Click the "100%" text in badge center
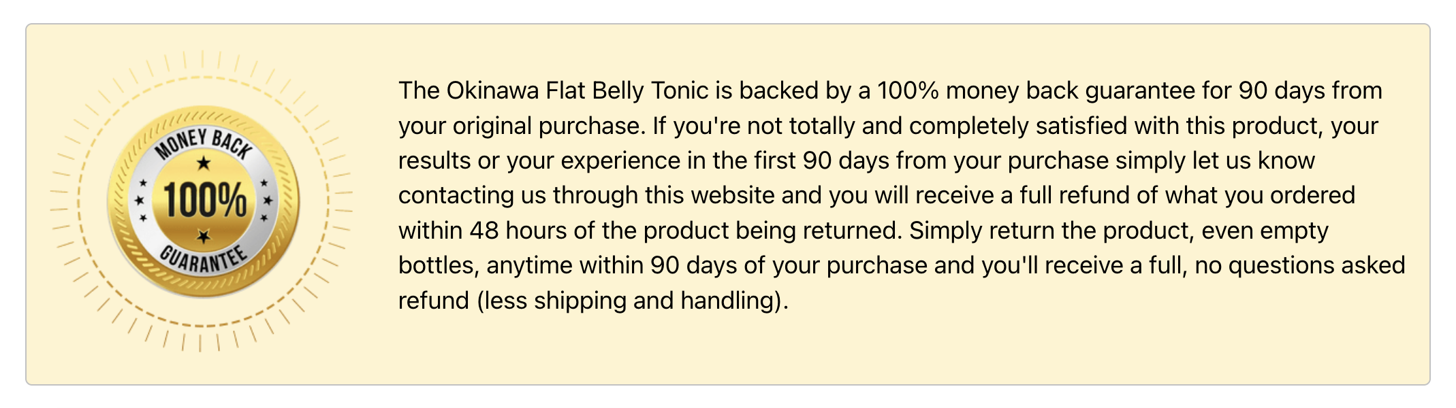The image size is (1456, 408). coord(204,201)
